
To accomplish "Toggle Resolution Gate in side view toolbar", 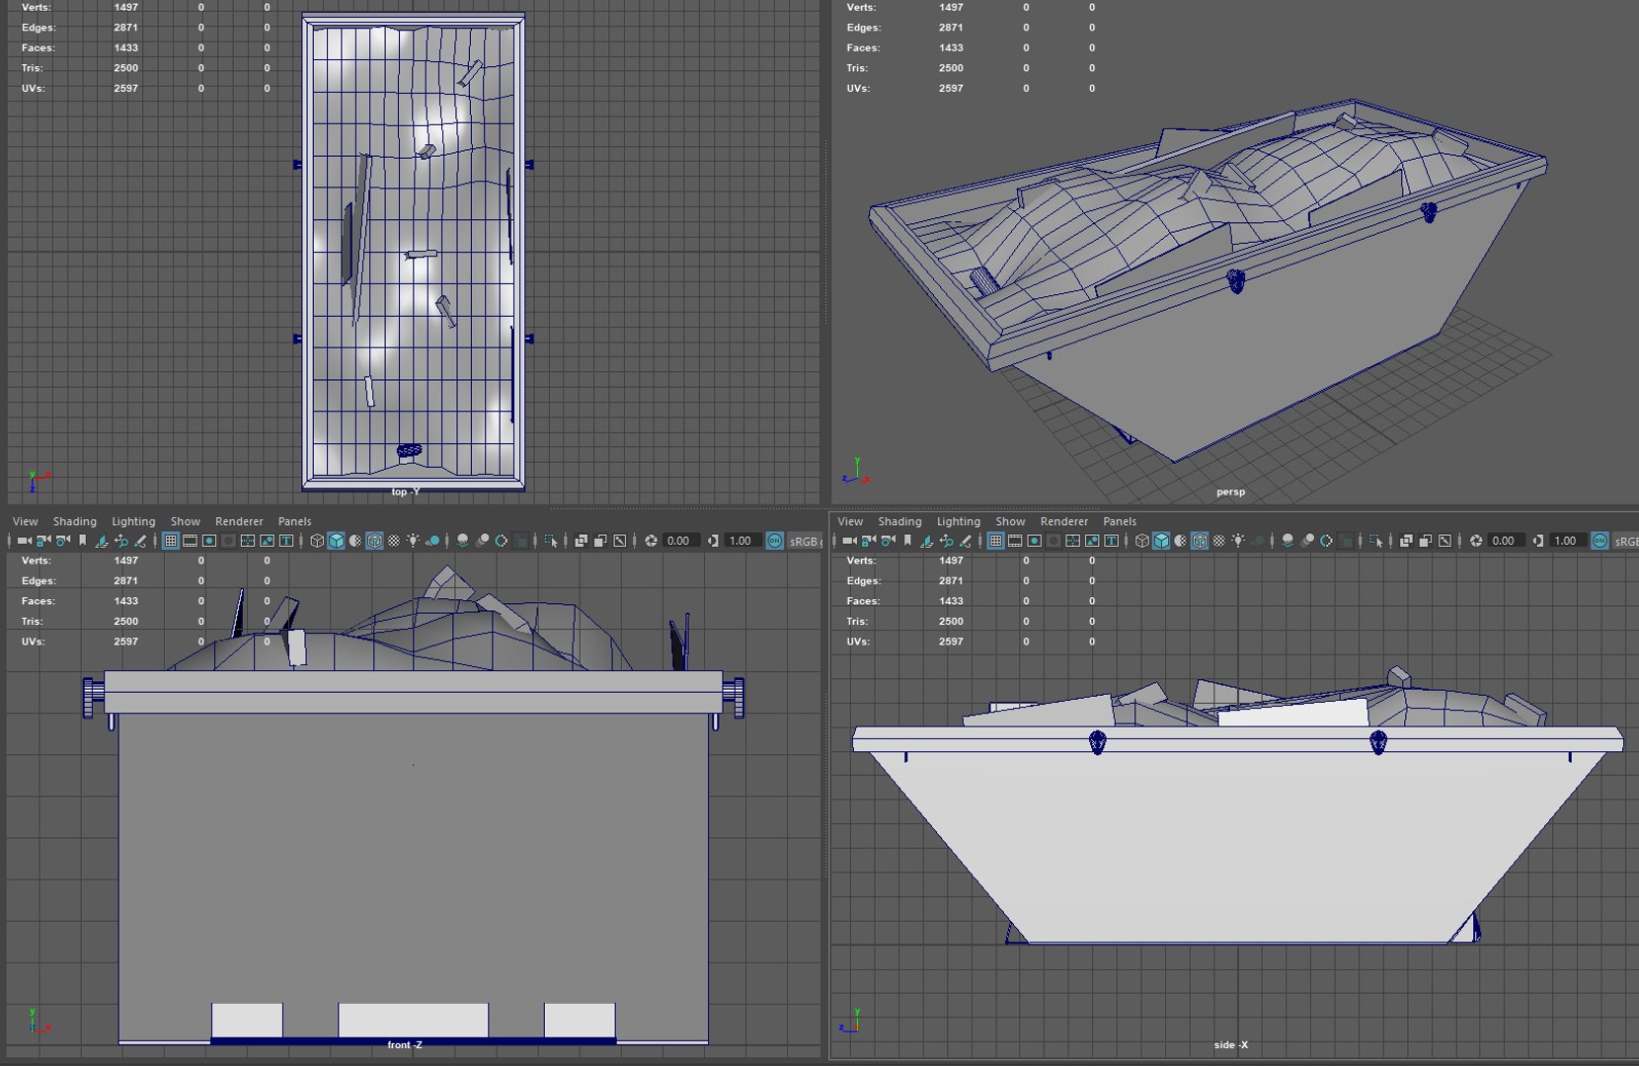I will (1034, 541).
